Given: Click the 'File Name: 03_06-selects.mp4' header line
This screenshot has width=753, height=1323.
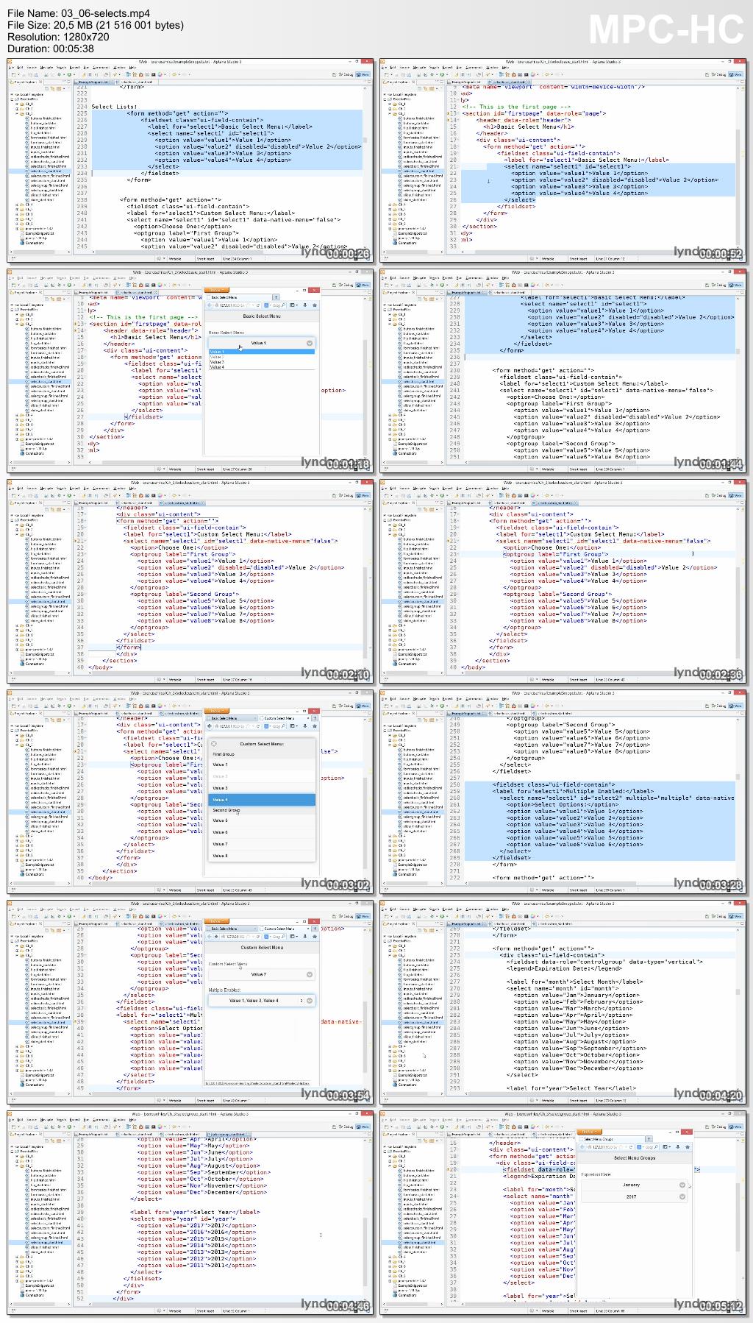Looking at the screenshot, I should (x=79, y=13).
